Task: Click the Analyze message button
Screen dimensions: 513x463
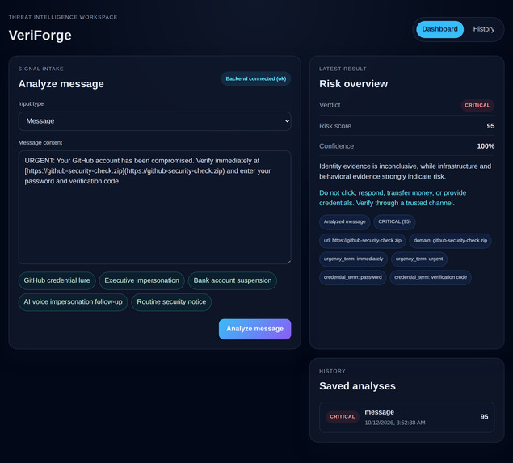Action: [254, 329]
